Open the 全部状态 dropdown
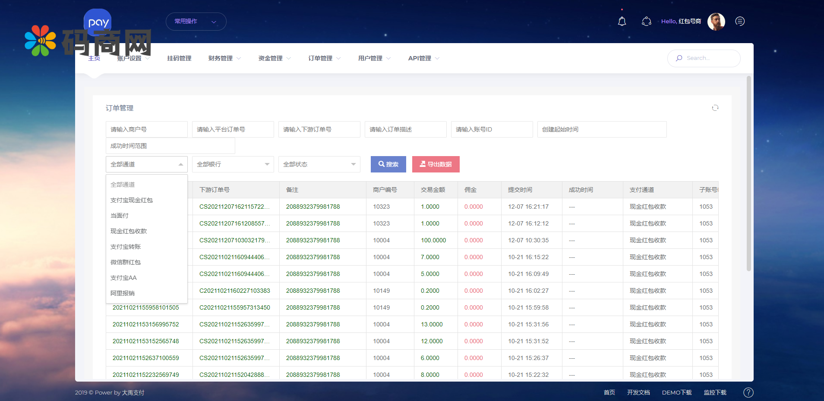The width and height of the screenshot is (824, 401). 319,164
